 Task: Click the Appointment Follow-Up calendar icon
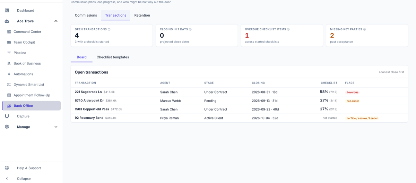click(x=9, y=95)
